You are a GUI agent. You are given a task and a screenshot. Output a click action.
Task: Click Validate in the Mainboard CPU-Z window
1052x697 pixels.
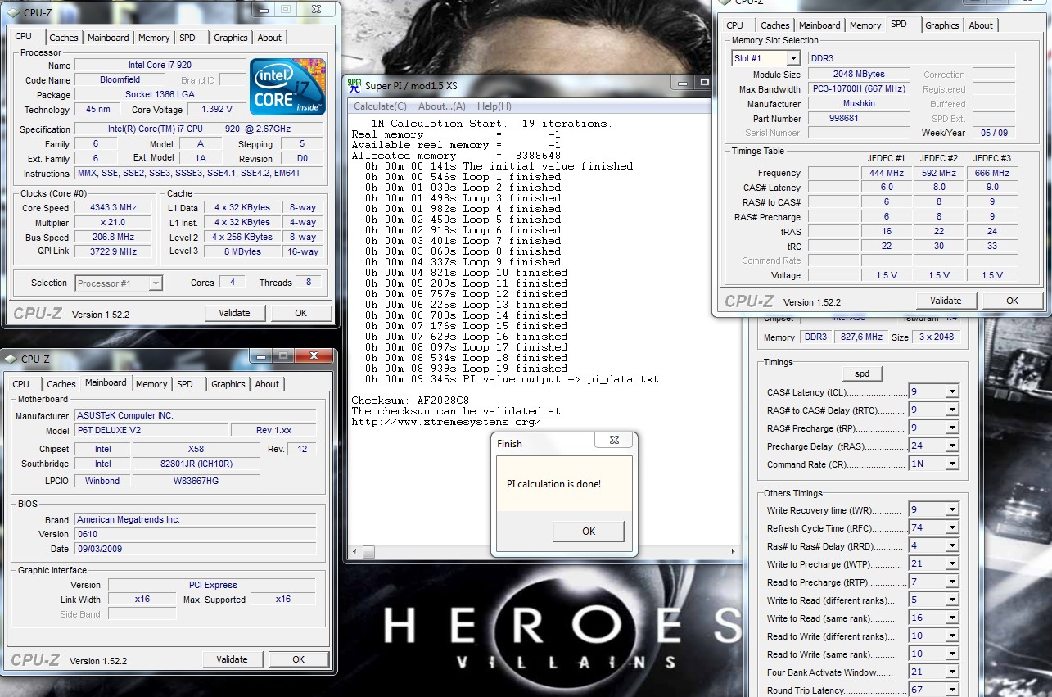click(232, 659)
